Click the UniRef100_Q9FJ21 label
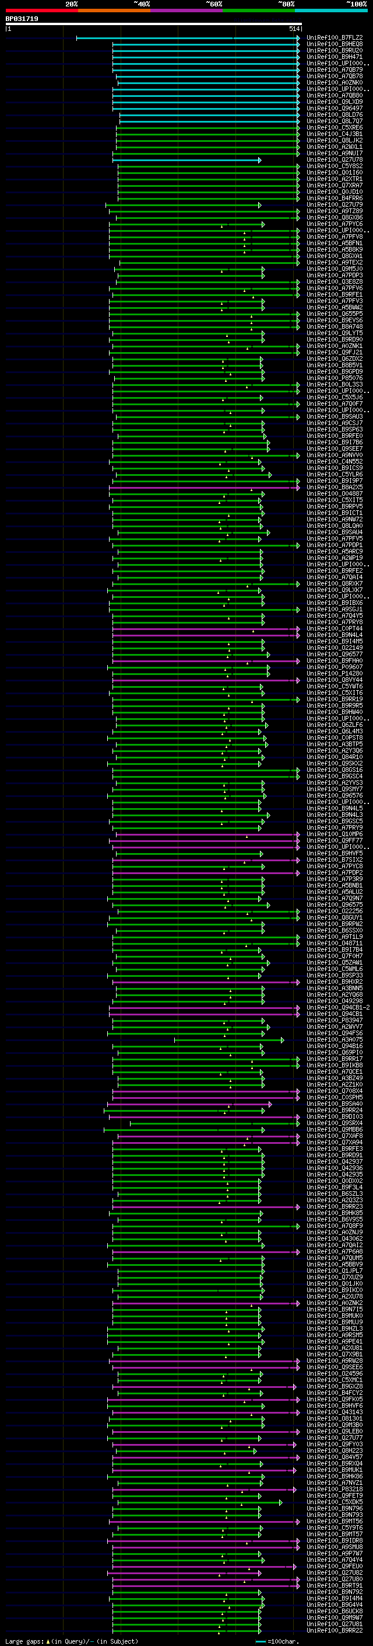Image resolution: width=373 pixels, height=1646 pixels. tap(334, 352)
